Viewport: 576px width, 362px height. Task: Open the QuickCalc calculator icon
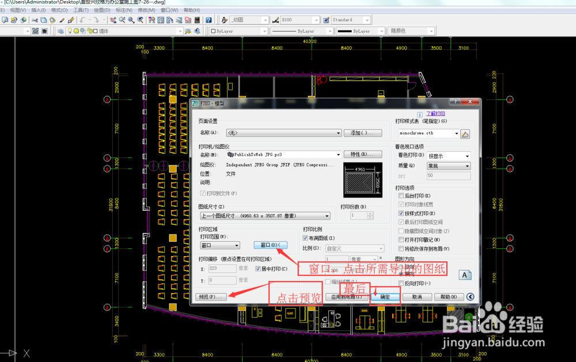pos(197,20)
